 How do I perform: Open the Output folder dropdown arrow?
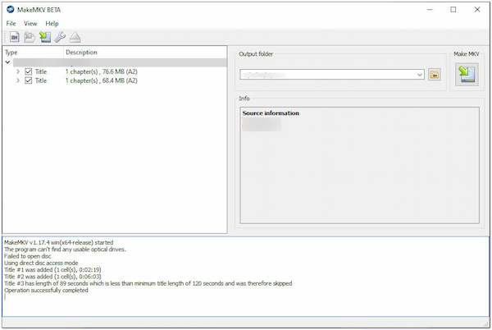pos(420,75)
